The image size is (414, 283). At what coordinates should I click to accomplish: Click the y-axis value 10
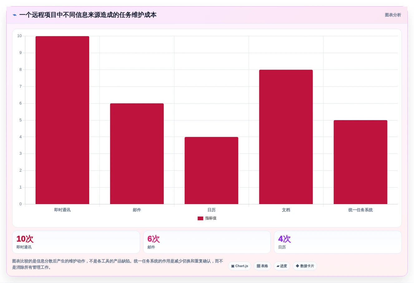20,36
